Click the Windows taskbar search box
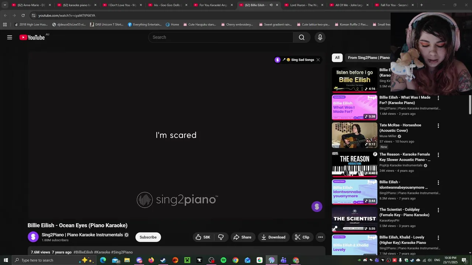 pyautogui.click(x=54, y=260)
